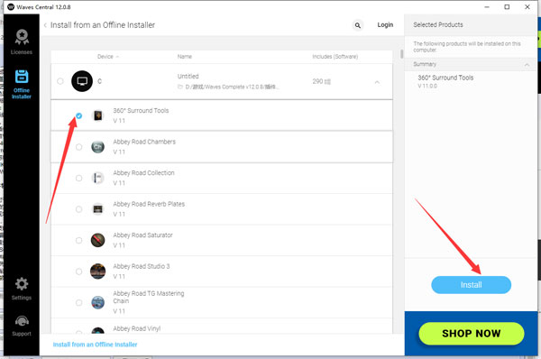Screen dimensions: 541x359
Task: Open the Offline Installer sidebar section
Action: (22, 84)
